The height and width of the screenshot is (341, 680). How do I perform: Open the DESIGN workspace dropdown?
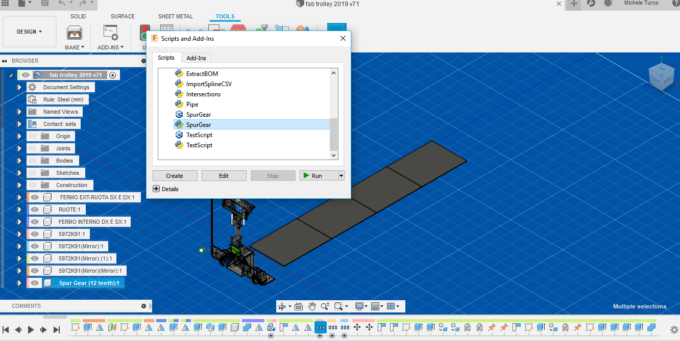(30, 32)
